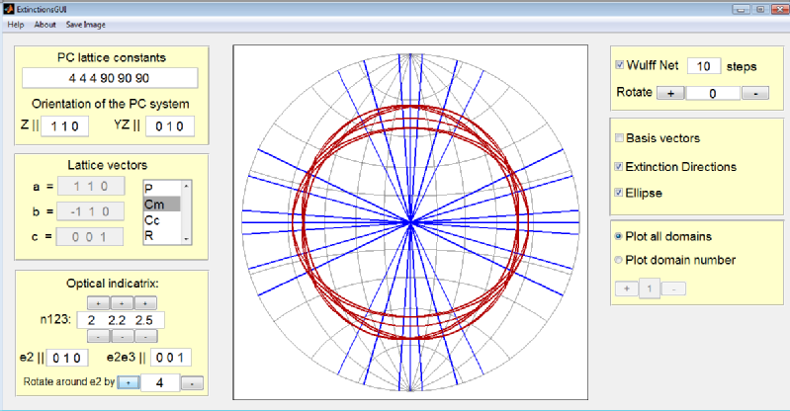Toggle the Wulff Net checkbox

tap(620, 66)
